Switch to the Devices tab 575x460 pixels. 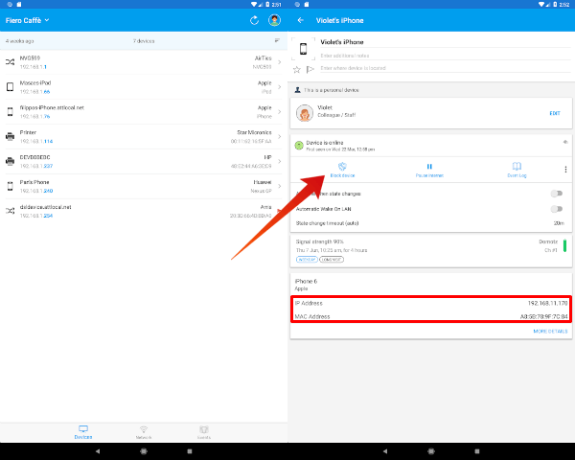(x=83, y=432)
